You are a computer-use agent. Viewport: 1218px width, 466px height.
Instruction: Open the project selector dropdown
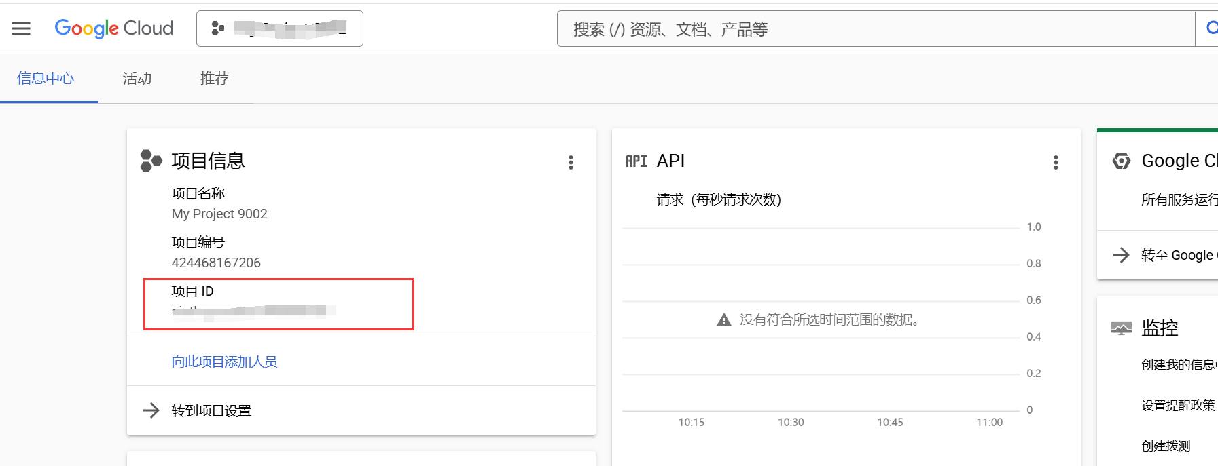click(280, 28)
